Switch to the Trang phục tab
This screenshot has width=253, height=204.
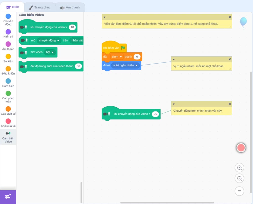[x=40, y=7]
